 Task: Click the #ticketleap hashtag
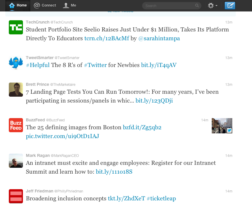[x=161, y=199]
